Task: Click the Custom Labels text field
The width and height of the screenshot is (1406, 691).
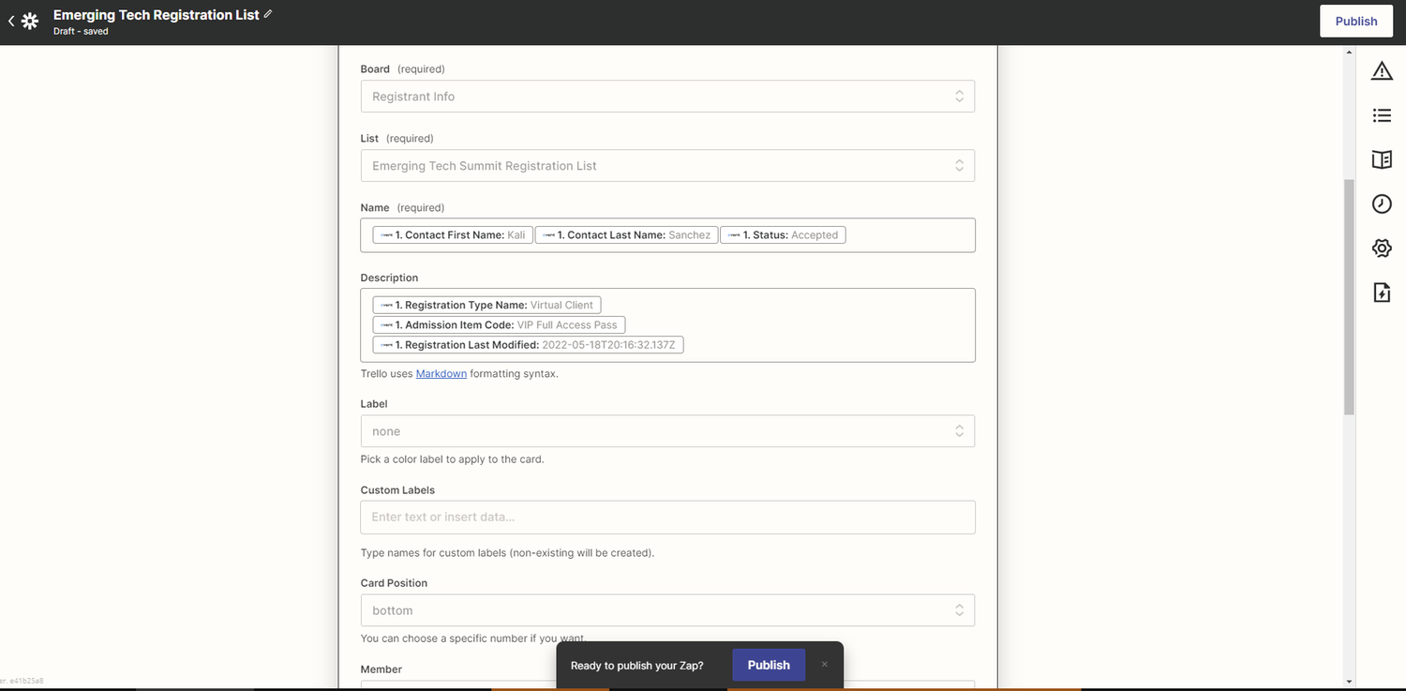Action: coord(667,517)
